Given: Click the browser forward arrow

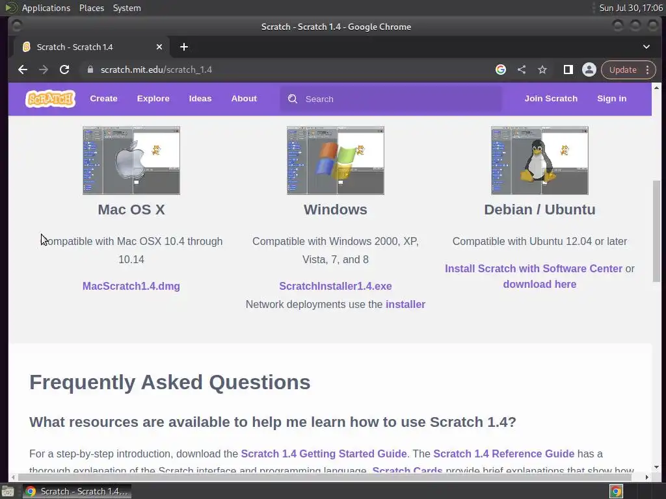Looking at the screenshot, I should tap(44, 70).
